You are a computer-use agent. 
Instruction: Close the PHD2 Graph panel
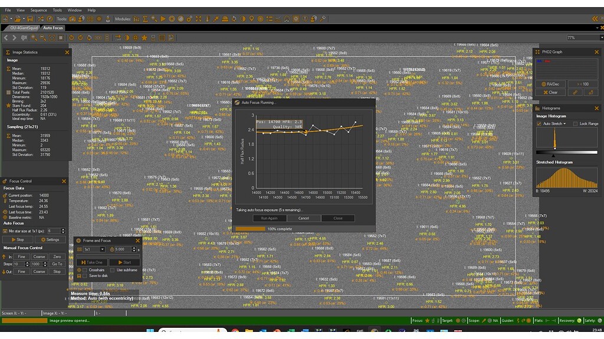598,52
